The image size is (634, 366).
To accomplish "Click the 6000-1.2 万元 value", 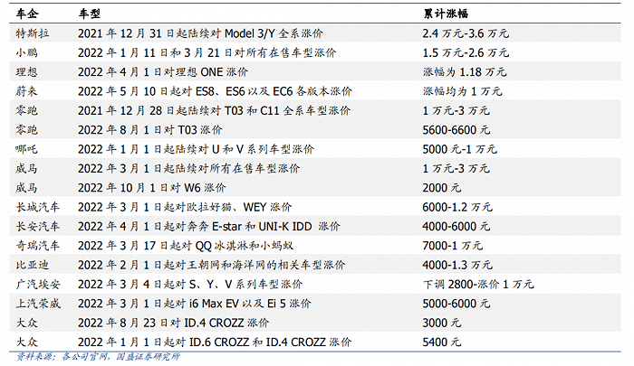I will (x=457, y=207).
